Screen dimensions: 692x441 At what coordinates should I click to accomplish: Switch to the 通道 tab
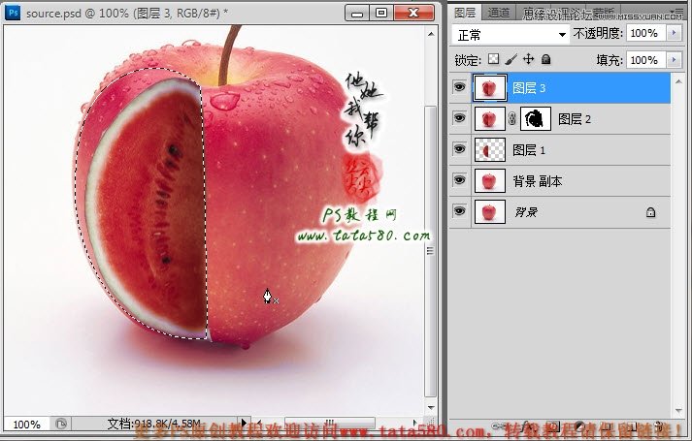click(x=499, y=14)
